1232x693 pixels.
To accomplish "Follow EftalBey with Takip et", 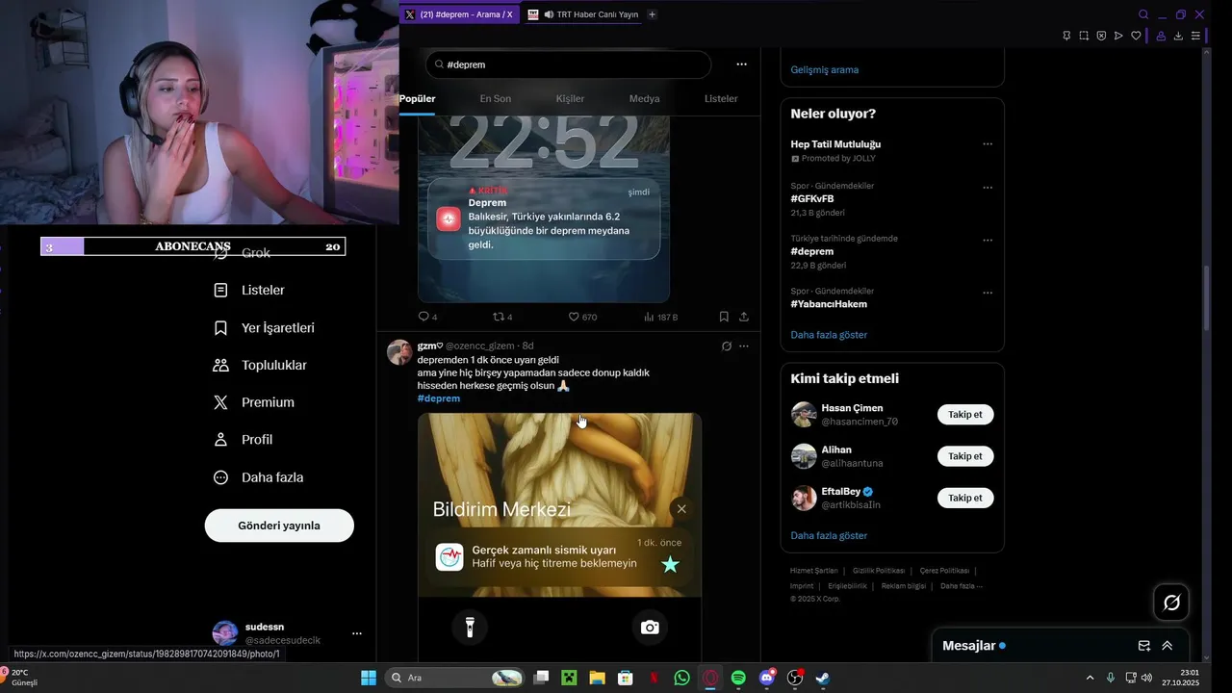I will coord(965,498).
